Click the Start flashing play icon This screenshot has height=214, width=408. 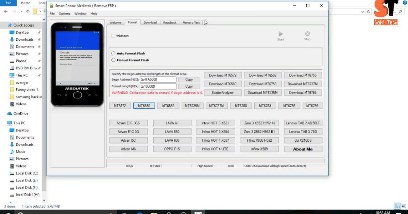coord(280,34)
